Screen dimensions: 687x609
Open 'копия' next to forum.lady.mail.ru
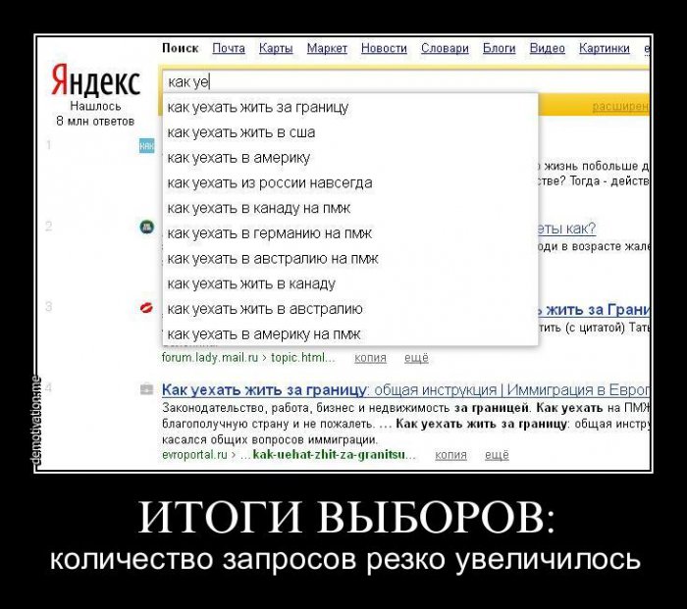(x=370, y=358)
